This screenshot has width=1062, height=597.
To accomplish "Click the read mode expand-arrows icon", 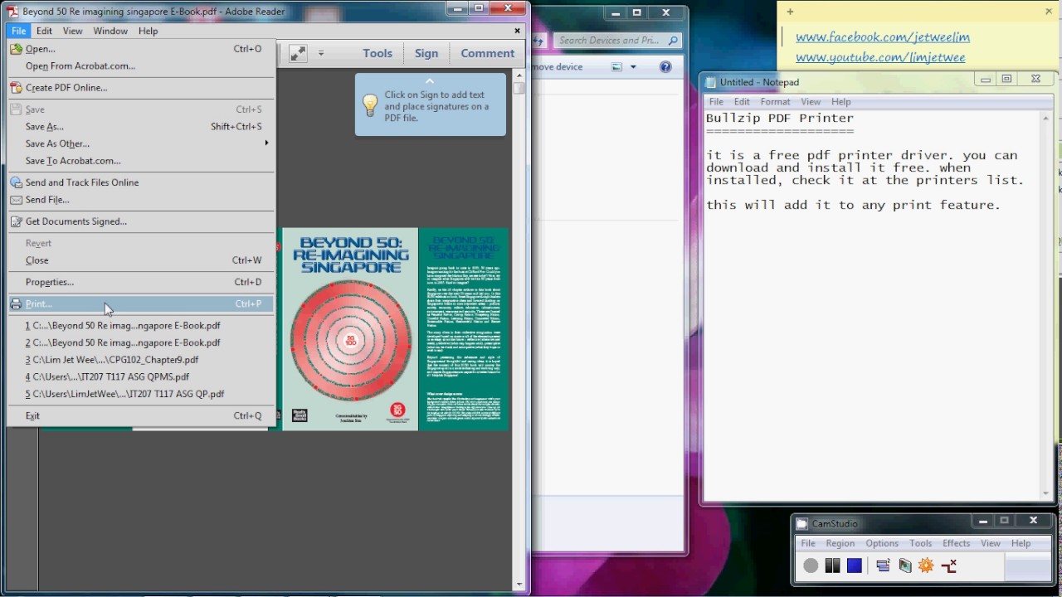I will tap(298, 53).
